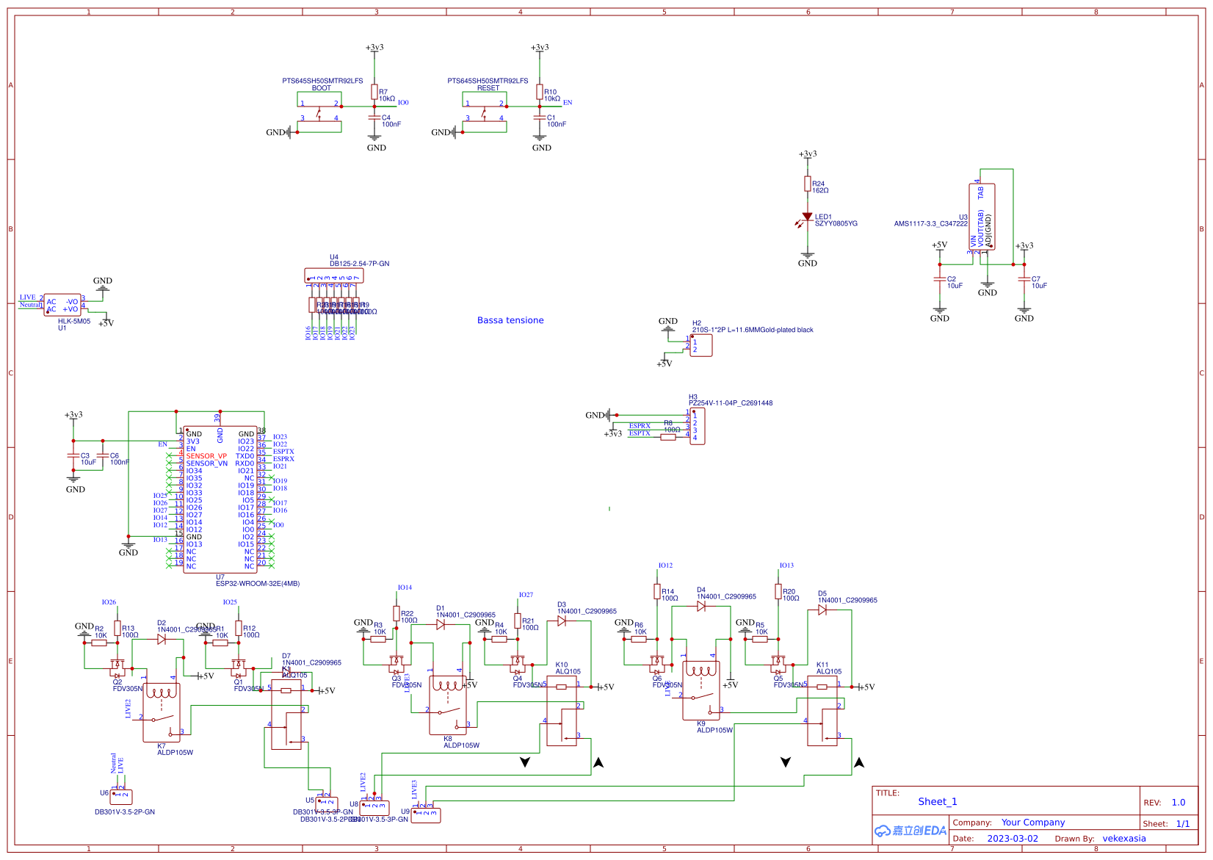Select resistor R20 100Ω
Image resolution: width=1213 pixels, height=860 pixels.
[778, 591]
